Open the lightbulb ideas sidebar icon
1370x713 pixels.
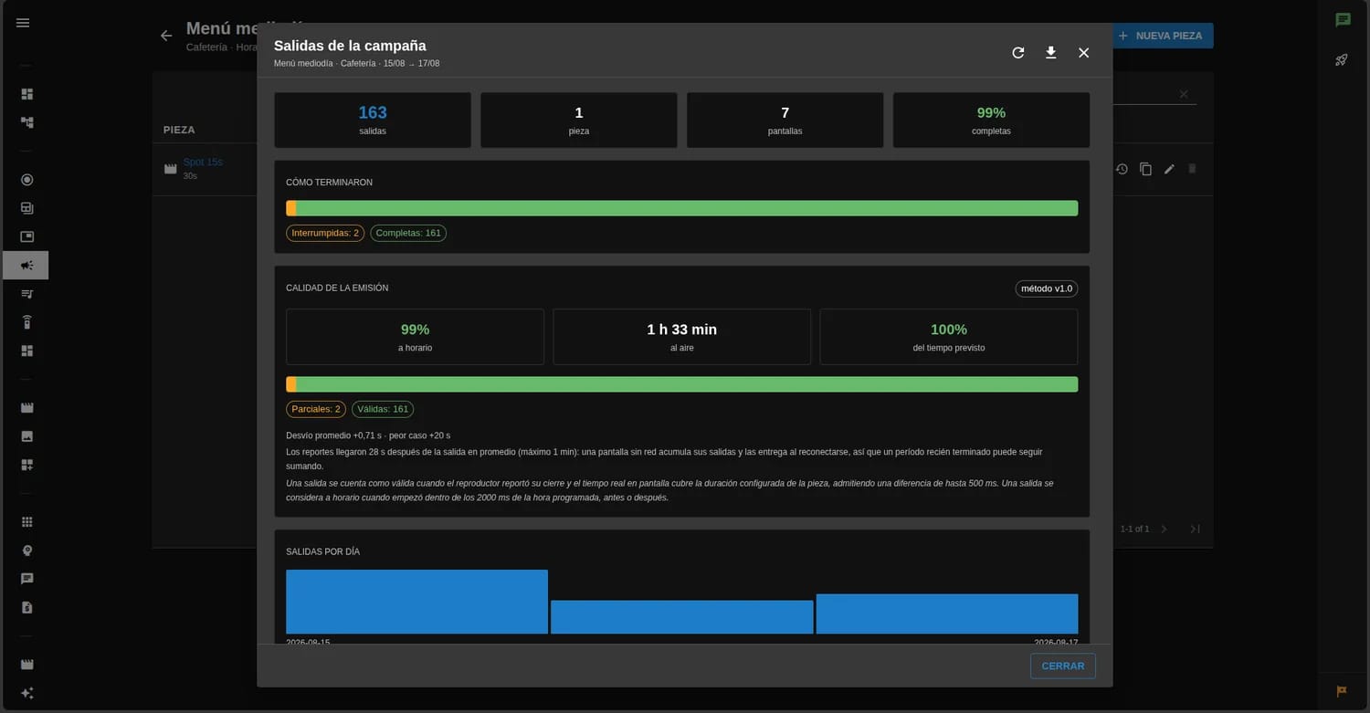point(27,550)
